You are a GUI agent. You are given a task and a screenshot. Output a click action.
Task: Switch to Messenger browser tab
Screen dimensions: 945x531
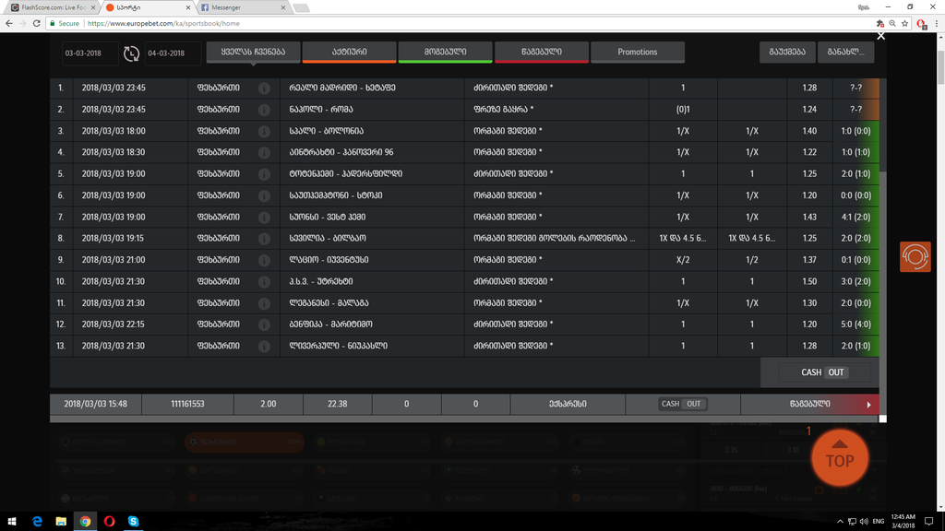(243, 7)
